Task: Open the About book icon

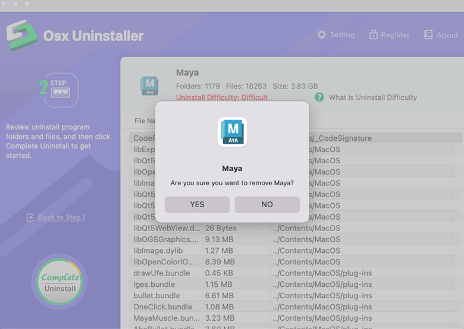Action: [x=428, y=35]
